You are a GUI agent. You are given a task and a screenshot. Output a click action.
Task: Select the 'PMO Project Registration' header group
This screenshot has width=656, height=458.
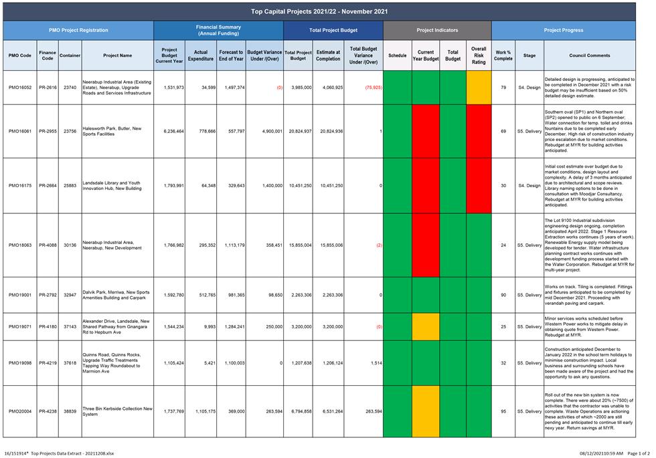[78, 30]
